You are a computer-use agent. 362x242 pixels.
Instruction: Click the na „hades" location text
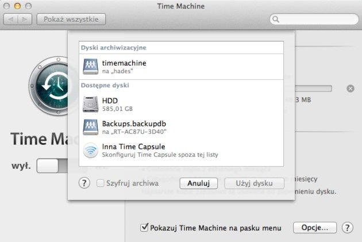pos(118,71)
